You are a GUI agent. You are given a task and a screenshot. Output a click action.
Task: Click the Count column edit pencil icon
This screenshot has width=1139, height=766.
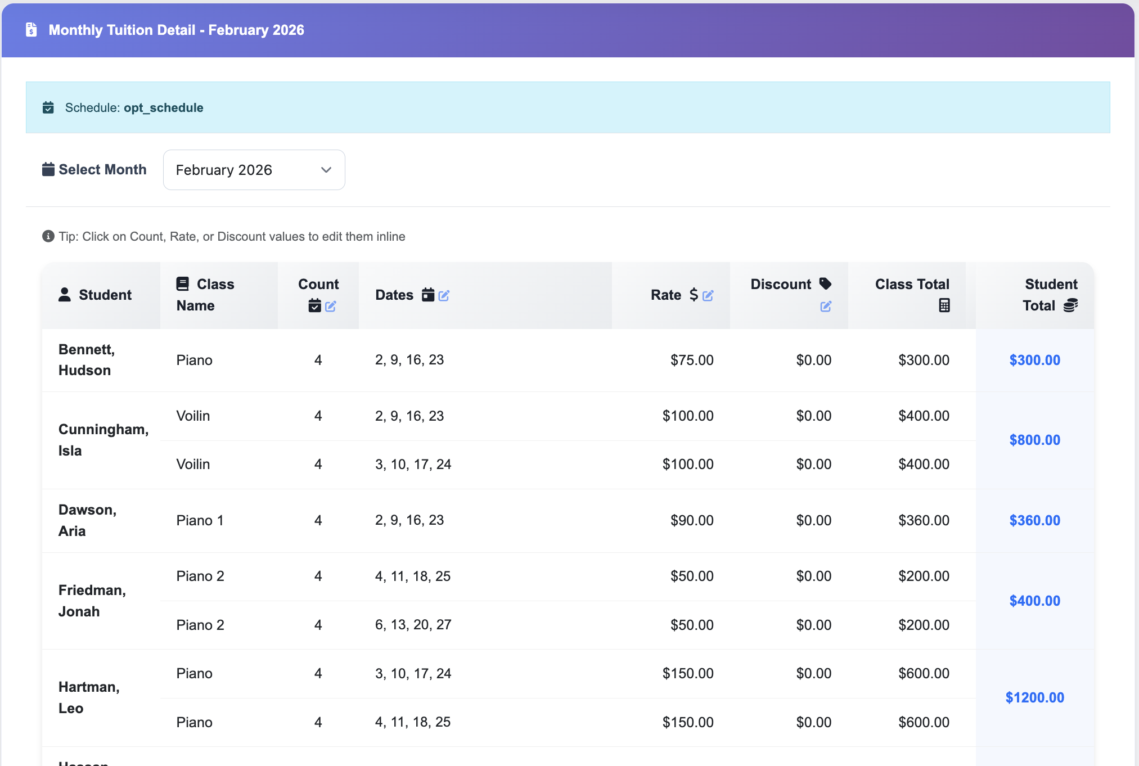coord(331,306)
